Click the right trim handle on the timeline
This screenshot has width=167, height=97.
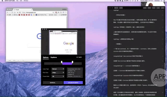click(73, 62)
